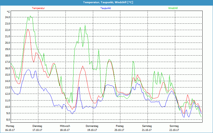
Task: Click the 14,0 y-axis value
Action: 7,81
